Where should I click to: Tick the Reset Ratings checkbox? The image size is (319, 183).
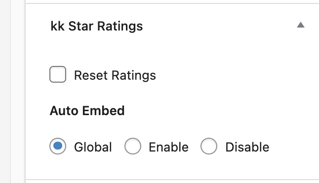click(x=58, y=74)
